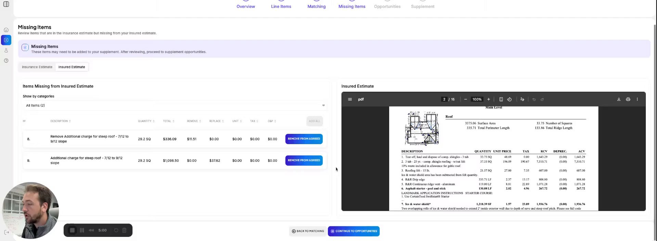657x241 pixels.
Task: Click Remove From Agreed for item 9
Action: 304,161
